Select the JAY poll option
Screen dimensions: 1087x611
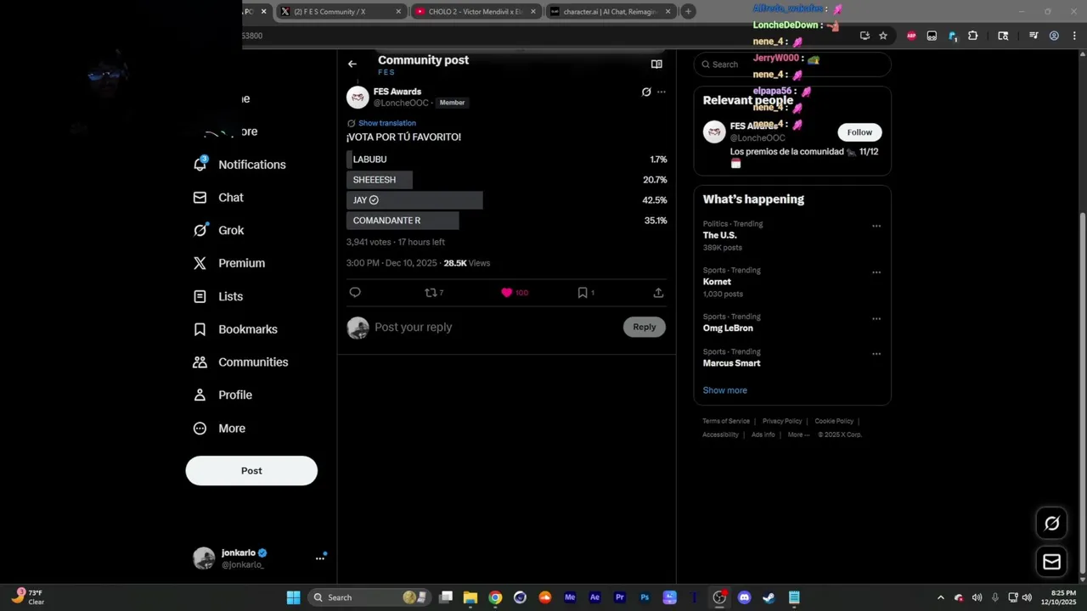point(506,200)
